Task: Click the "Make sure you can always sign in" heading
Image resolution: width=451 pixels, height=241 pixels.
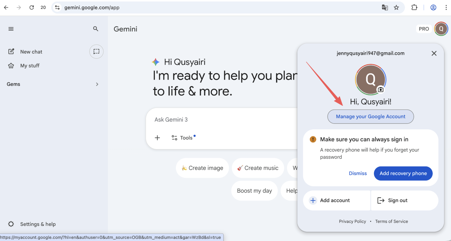Action: click(x=364, y=139)
